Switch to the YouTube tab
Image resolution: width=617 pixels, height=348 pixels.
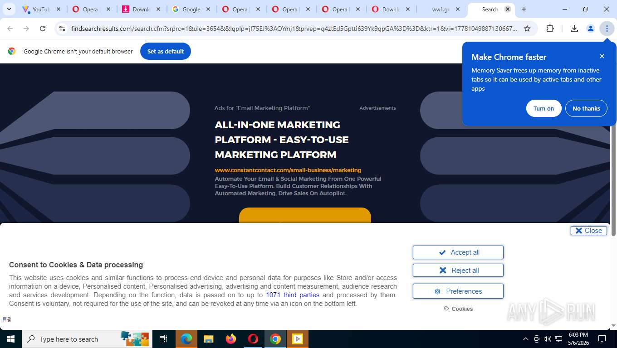point(41,9)
